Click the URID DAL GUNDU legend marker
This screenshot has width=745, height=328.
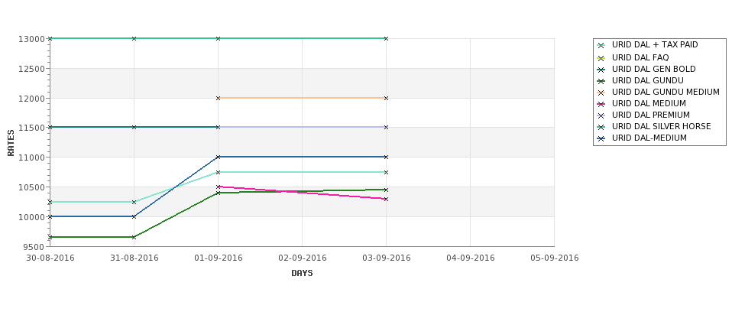[x=601, y=81]
